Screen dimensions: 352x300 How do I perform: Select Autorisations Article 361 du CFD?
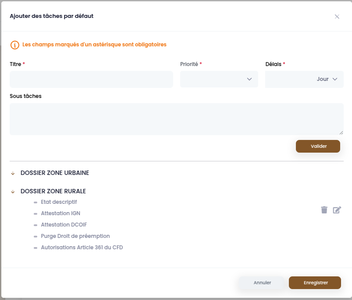pos(82,248)
